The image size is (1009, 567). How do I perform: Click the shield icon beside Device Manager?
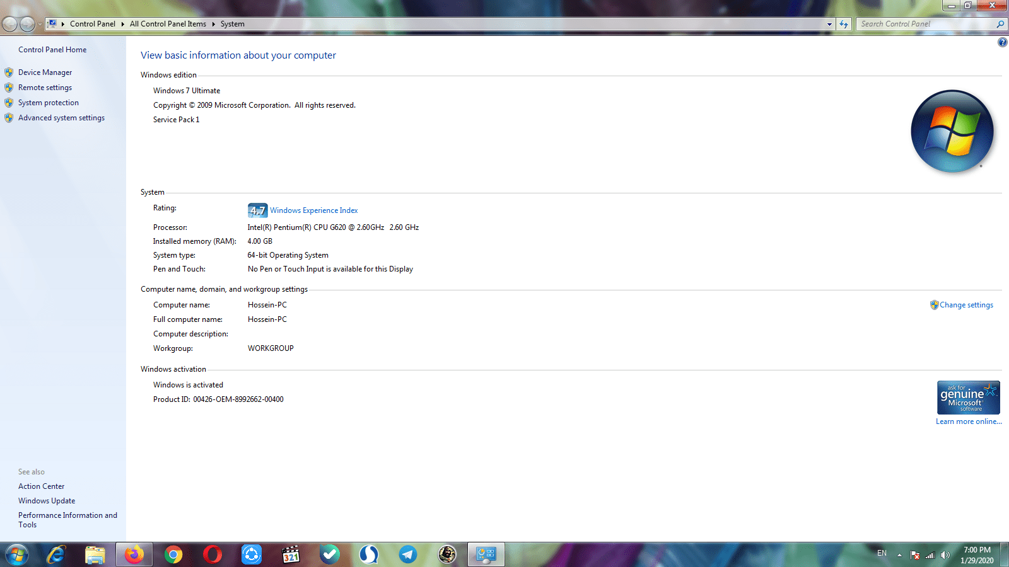point(9,72)
